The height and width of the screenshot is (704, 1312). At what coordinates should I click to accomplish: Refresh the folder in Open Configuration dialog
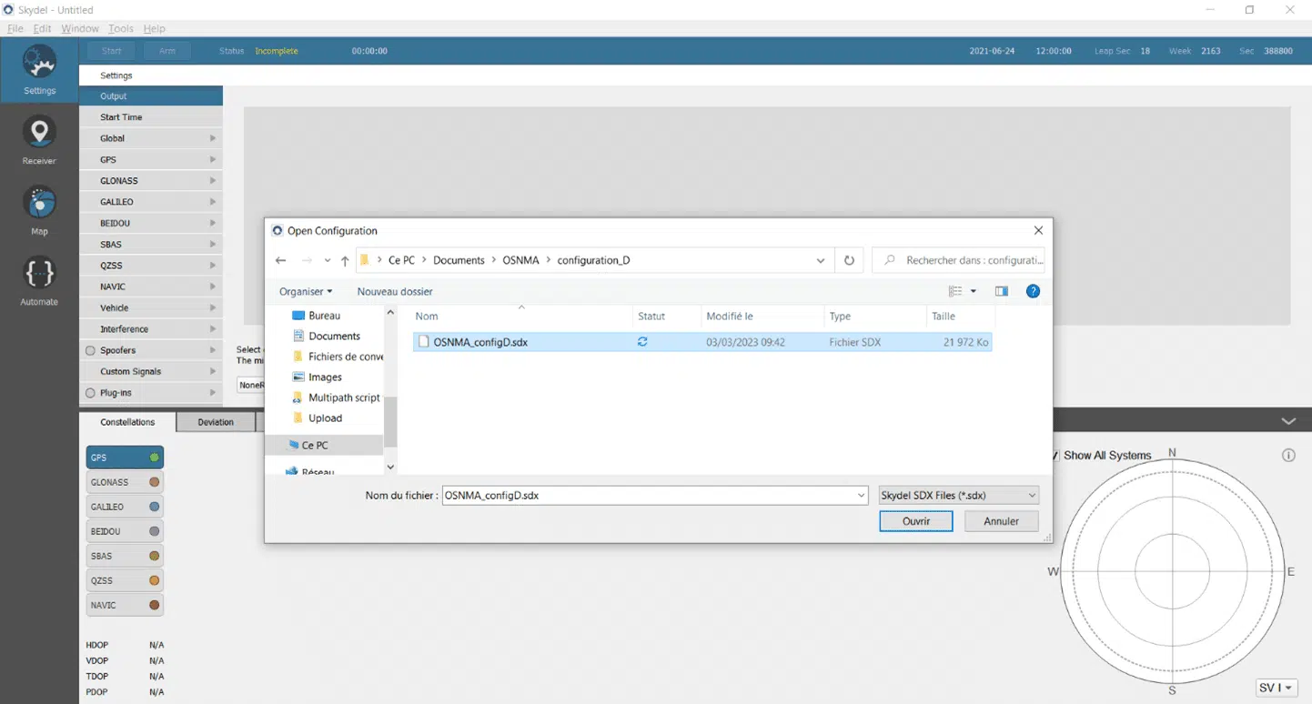click(849, 260)
